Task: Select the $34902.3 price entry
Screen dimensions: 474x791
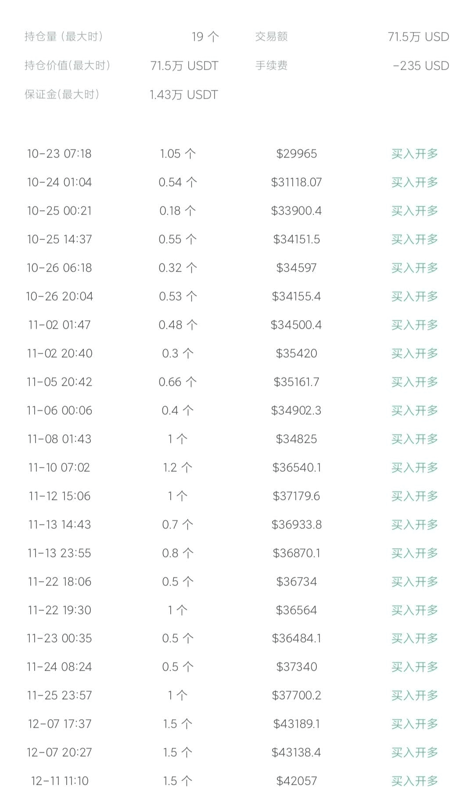Action: [x=296, y=410]
